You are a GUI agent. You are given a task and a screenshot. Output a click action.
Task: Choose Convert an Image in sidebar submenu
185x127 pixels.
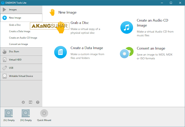tap(18, 44)
